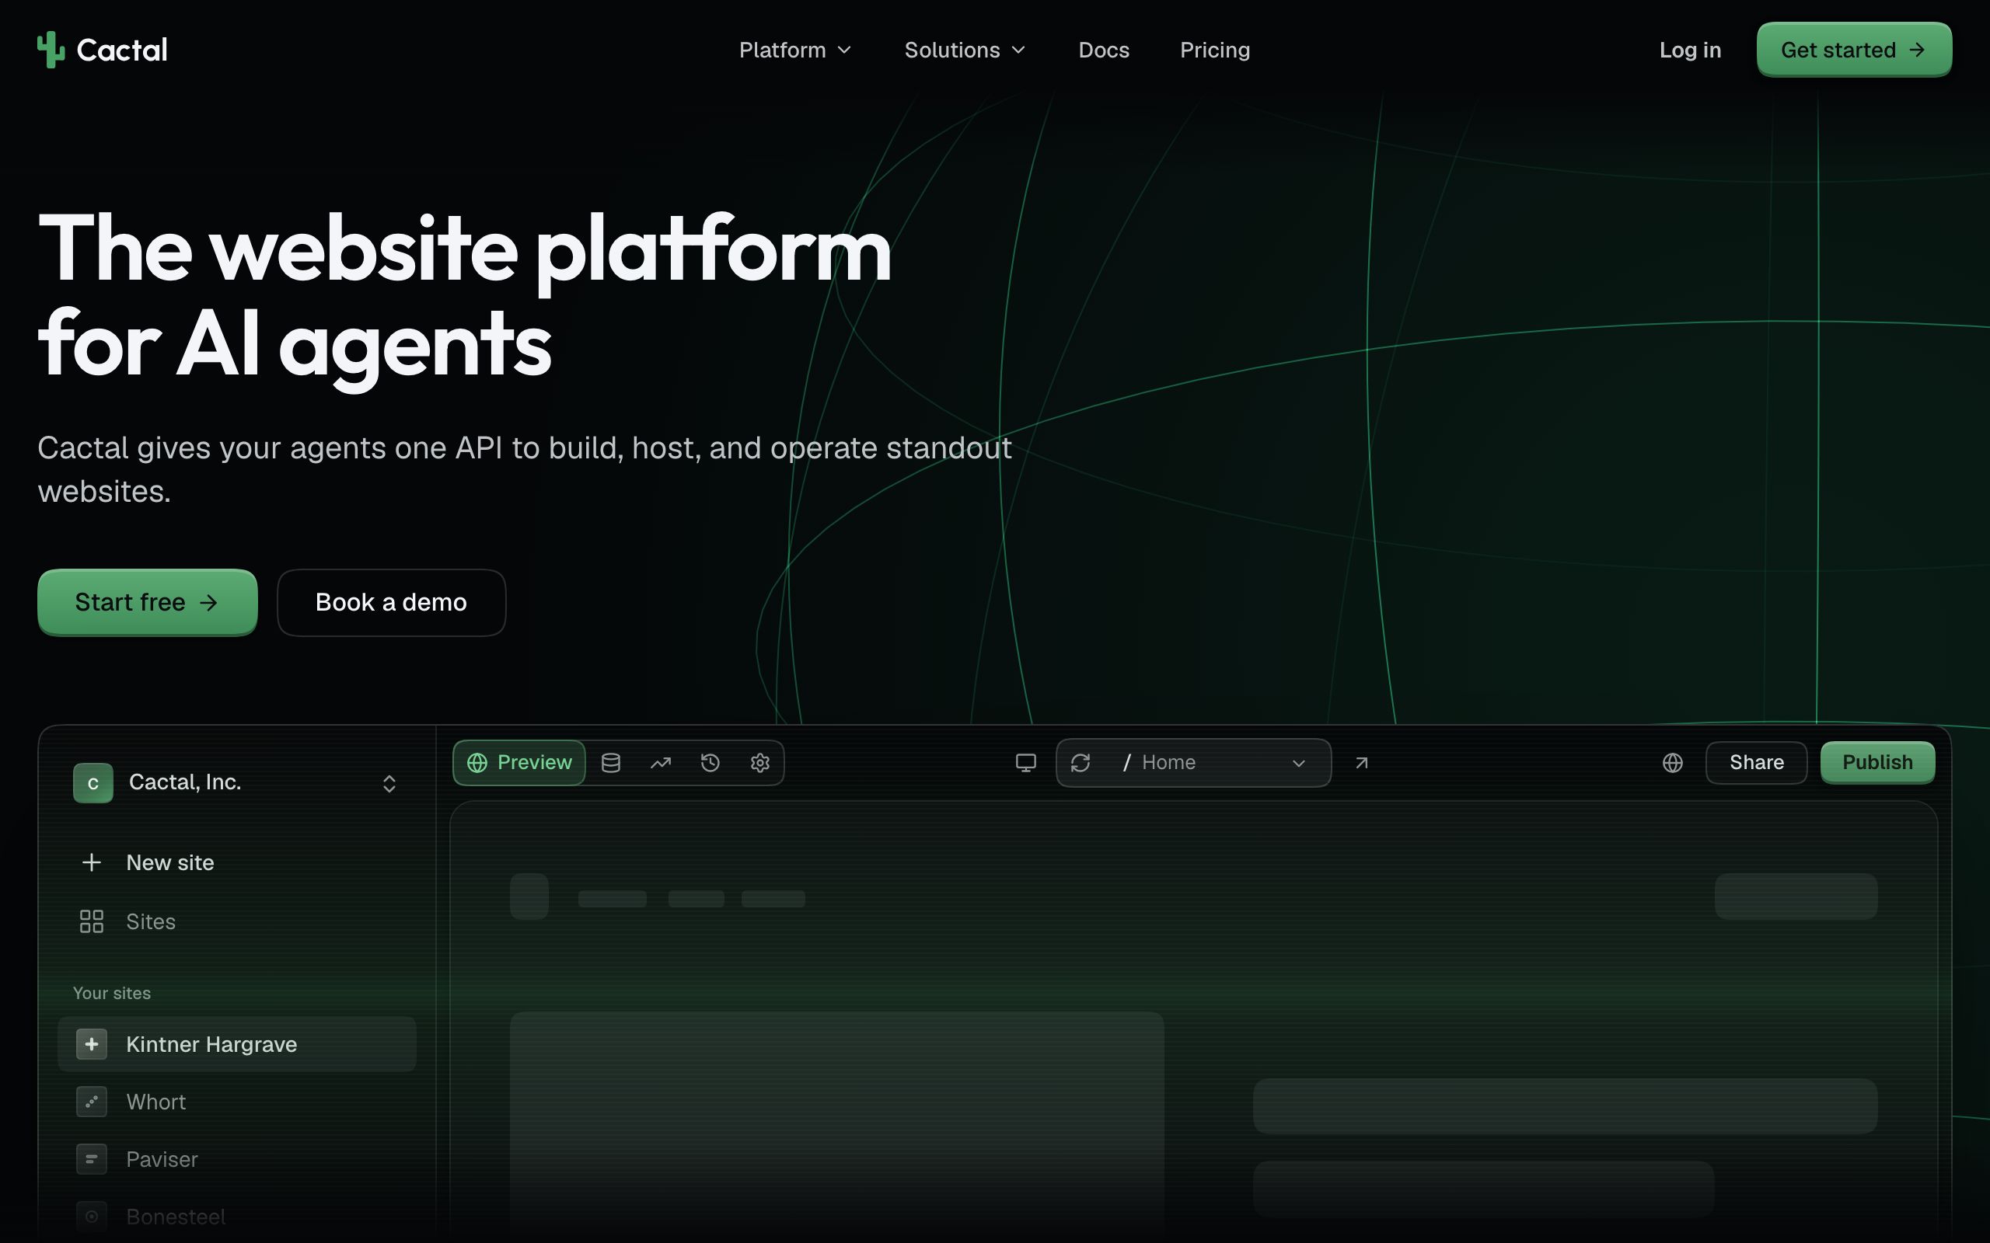Click the Sites grid icon

coord(91,921)
